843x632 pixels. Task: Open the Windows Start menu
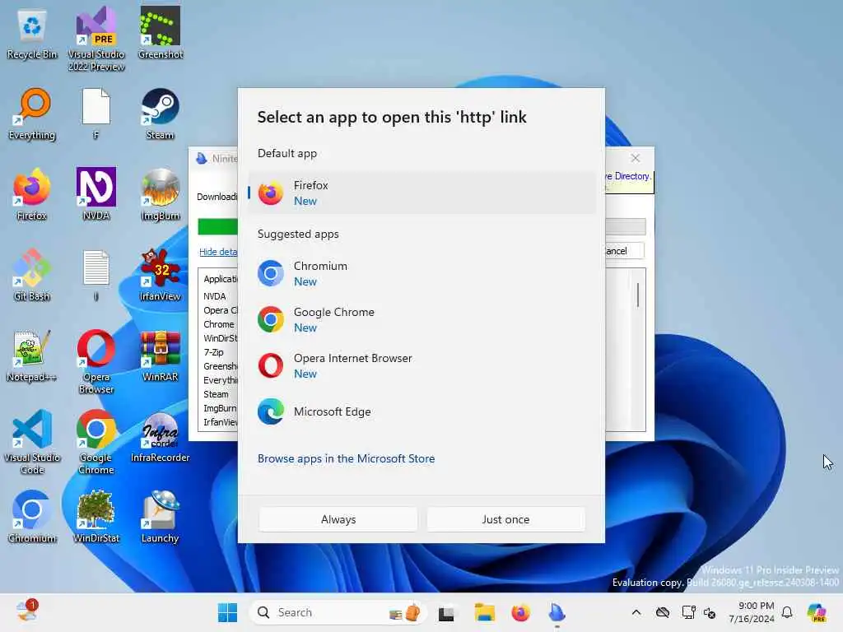click(x=227, y=612)
